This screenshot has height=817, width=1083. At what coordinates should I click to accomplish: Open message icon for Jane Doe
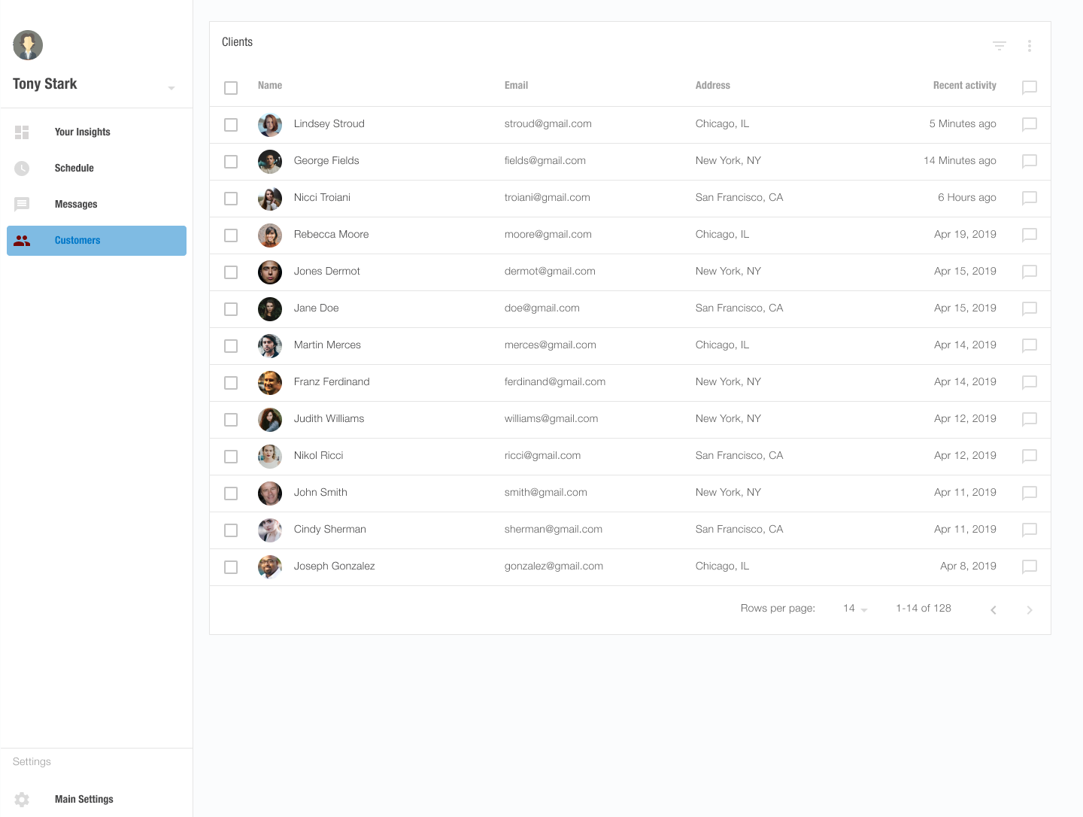(1030, 308)
